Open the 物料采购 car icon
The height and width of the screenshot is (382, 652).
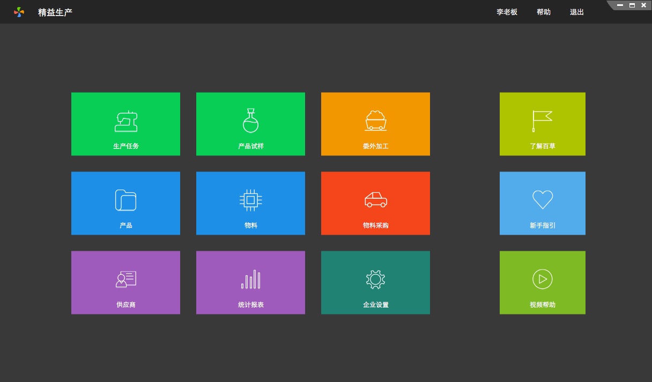point(375,200)
